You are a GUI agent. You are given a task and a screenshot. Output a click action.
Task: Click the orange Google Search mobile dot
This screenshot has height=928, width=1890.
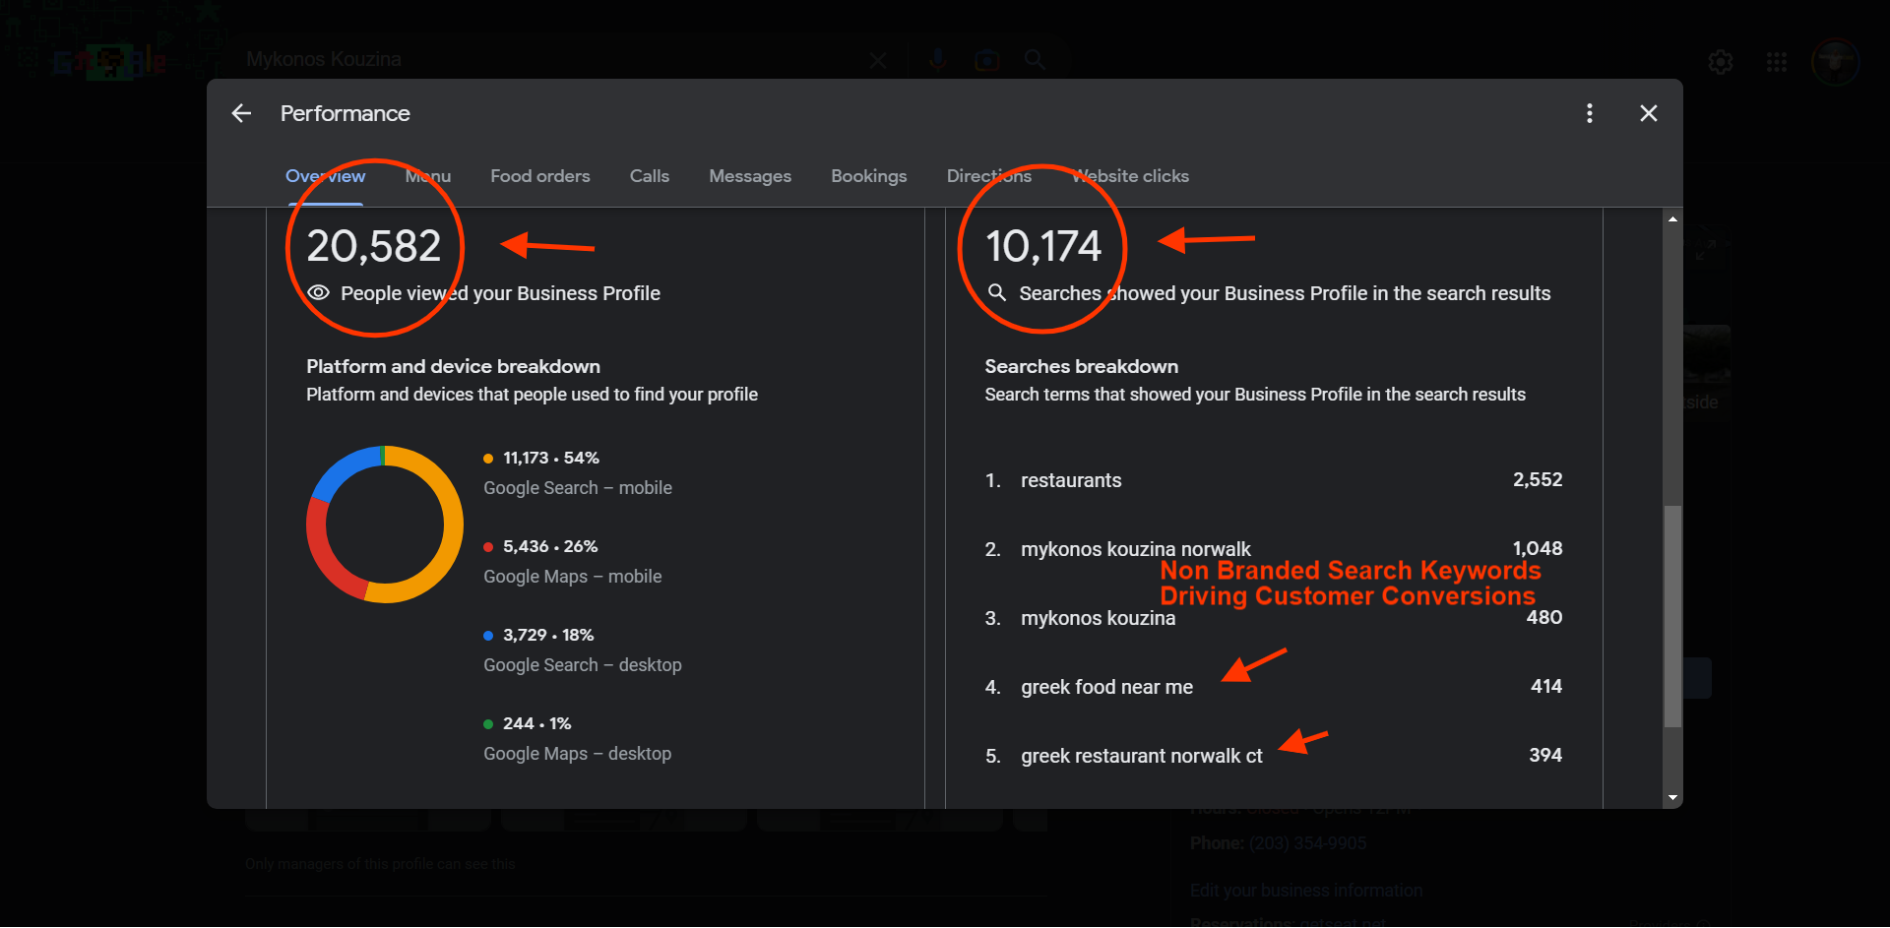point(488,459)
